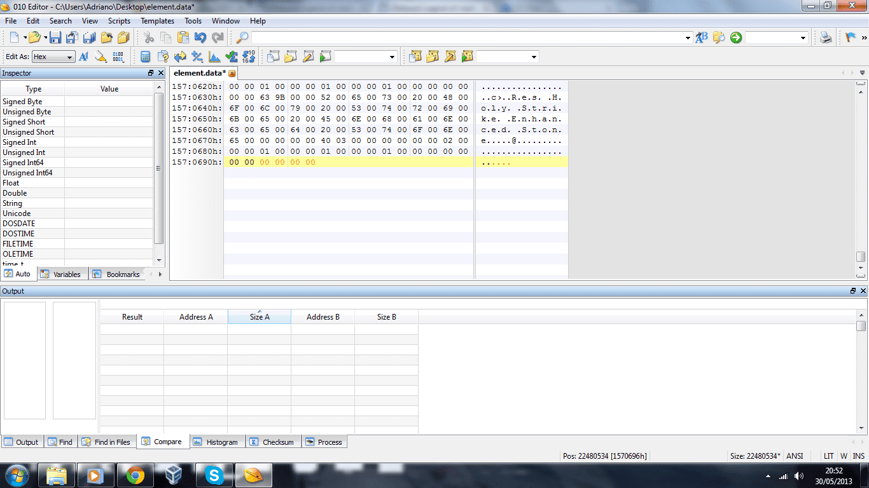Click the Hex Operations plus-minus icon

197,57
